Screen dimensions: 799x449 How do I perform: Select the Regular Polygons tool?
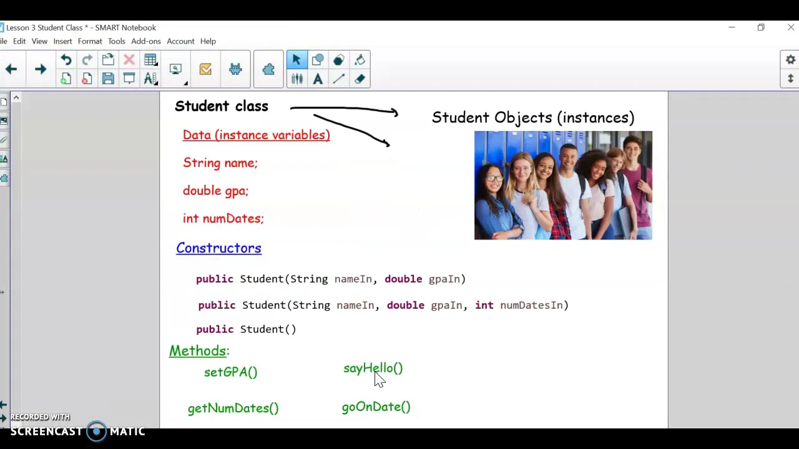tap(339, 60)
